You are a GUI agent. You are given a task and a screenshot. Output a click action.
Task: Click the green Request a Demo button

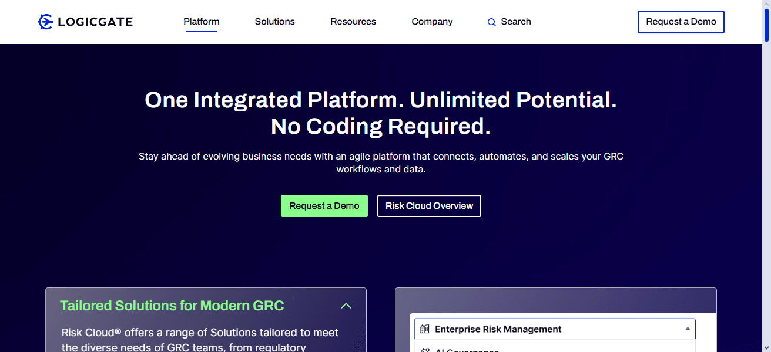pyautogui.click(x=324, y=206)
